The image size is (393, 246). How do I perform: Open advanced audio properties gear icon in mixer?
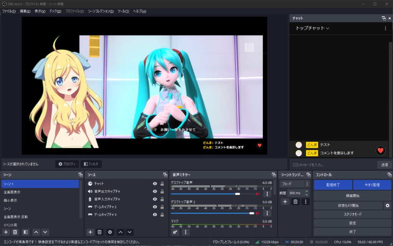click(x=175, y=232)
